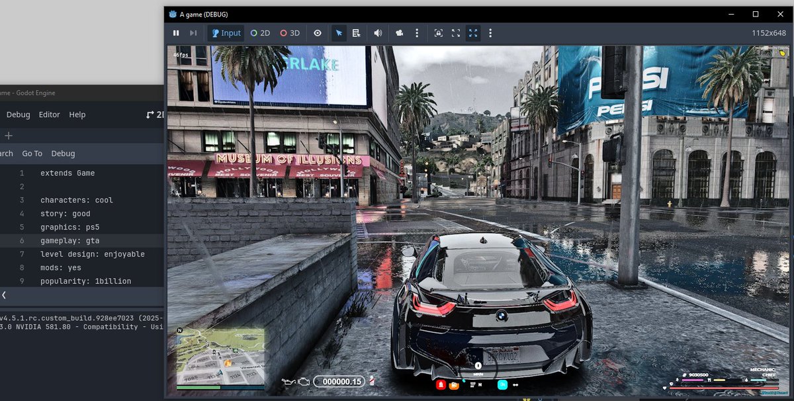Viewport: 794px width, 401px height.
Task: Click code line 'mods: yes'
Action: [x=61, y=268]
